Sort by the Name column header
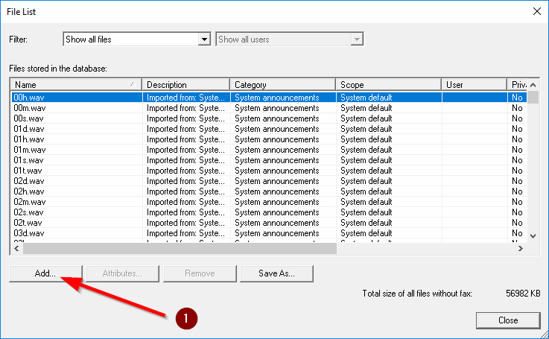This screenshot has width=549, height=339. click(76, 85)
